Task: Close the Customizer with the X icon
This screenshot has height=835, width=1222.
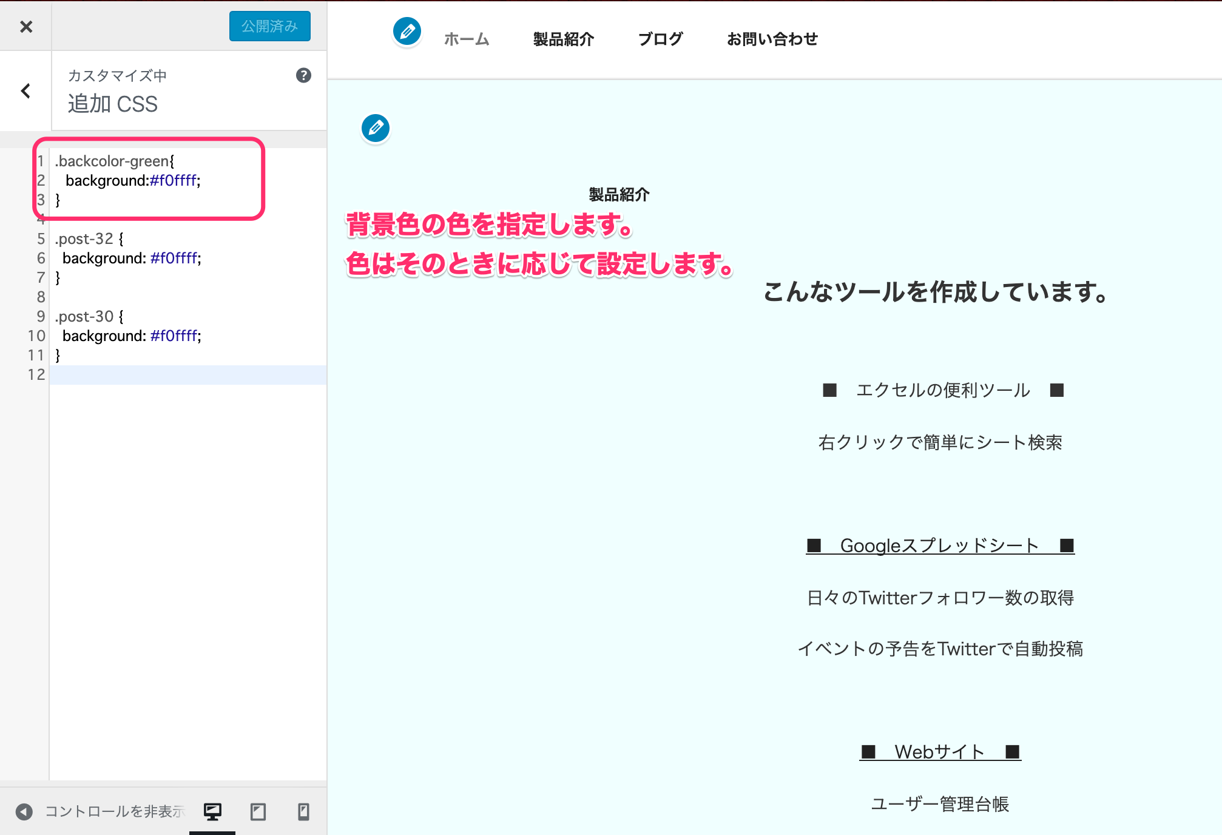Action: click(25, 26)
